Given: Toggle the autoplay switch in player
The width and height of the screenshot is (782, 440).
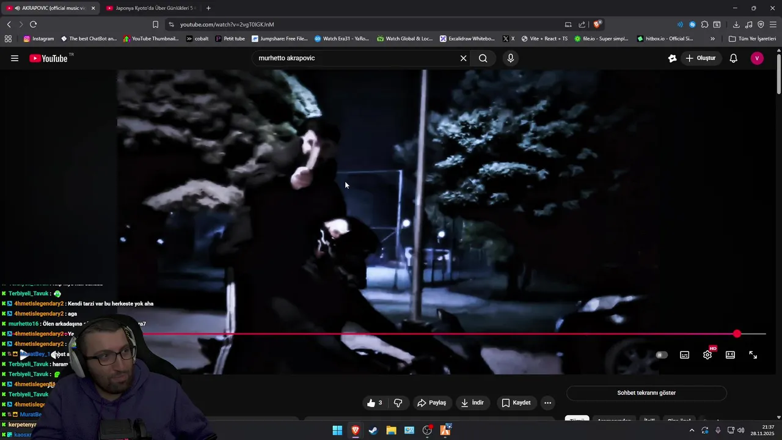Looking at the screenshot, I should pos(661,355).
